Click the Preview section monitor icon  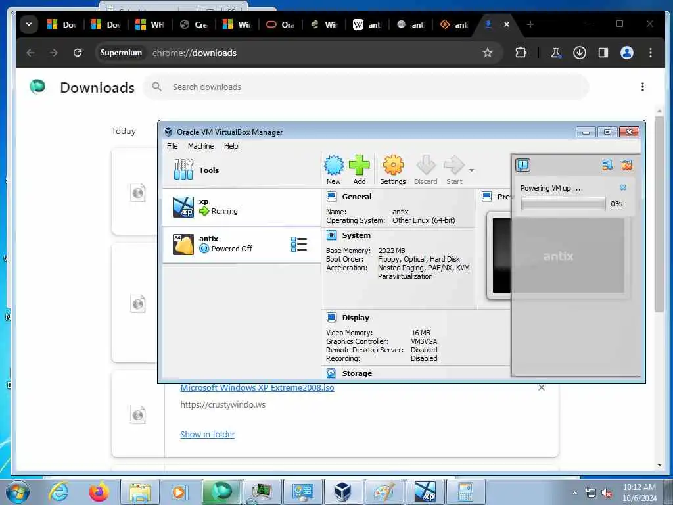[487, 197]
